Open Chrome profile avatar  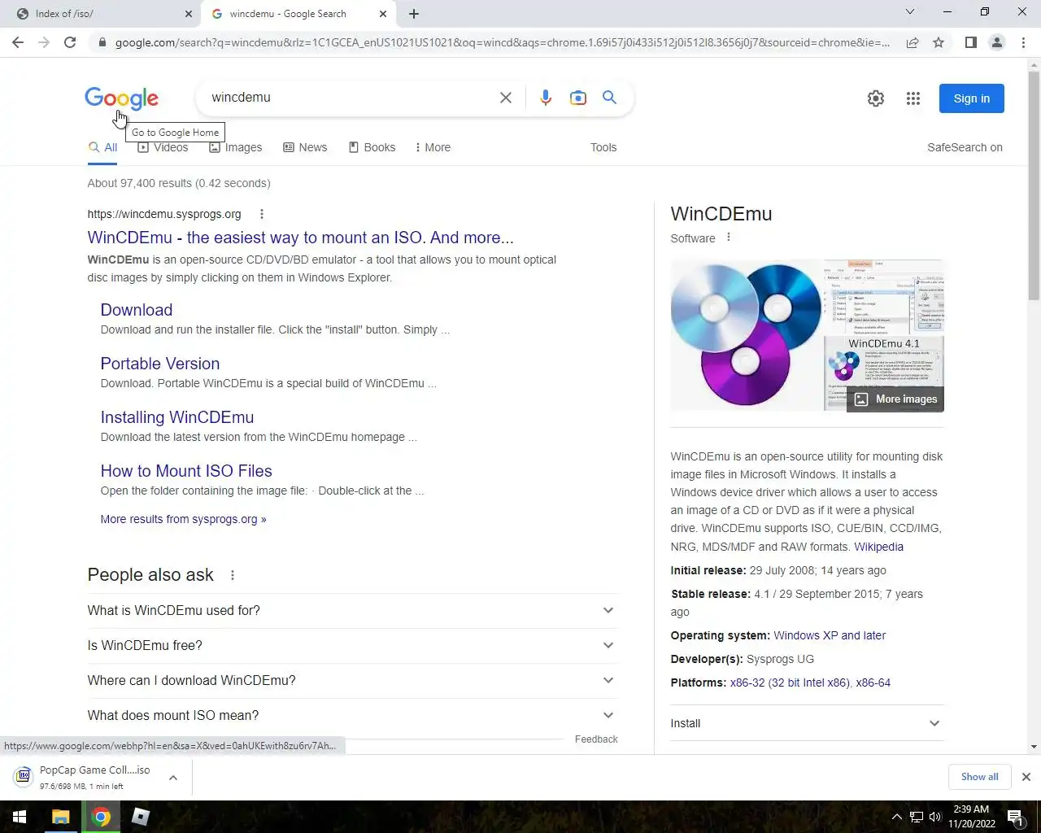[997, 42]
